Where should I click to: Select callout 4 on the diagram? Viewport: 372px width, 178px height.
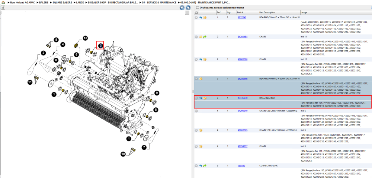(62, 44)
